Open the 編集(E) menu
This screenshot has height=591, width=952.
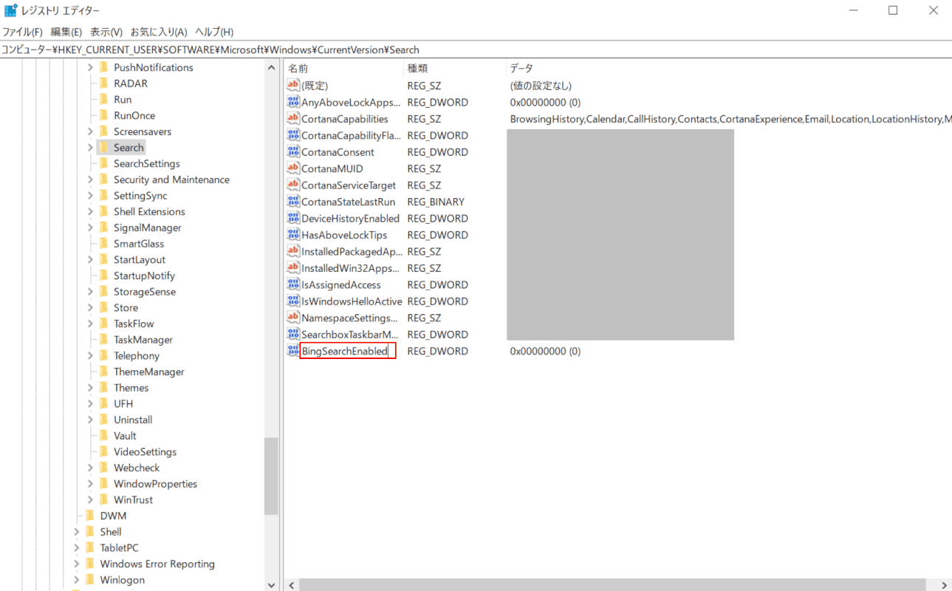click(66, 32)
